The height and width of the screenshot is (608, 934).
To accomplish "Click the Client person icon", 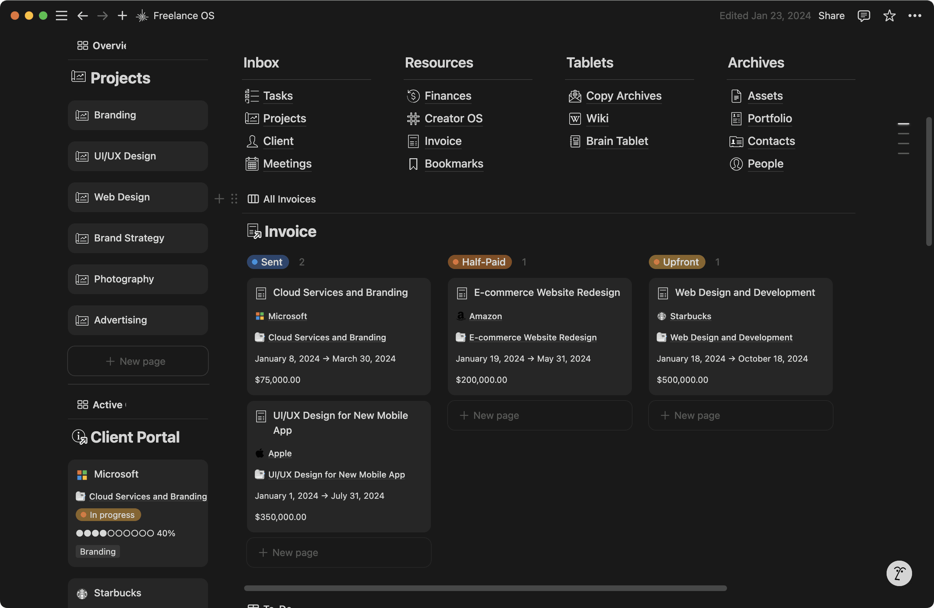I will [x=252, y=141].
